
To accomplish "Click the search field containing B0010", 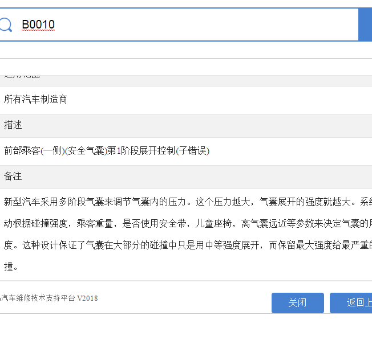I will [x=179, y=24].
